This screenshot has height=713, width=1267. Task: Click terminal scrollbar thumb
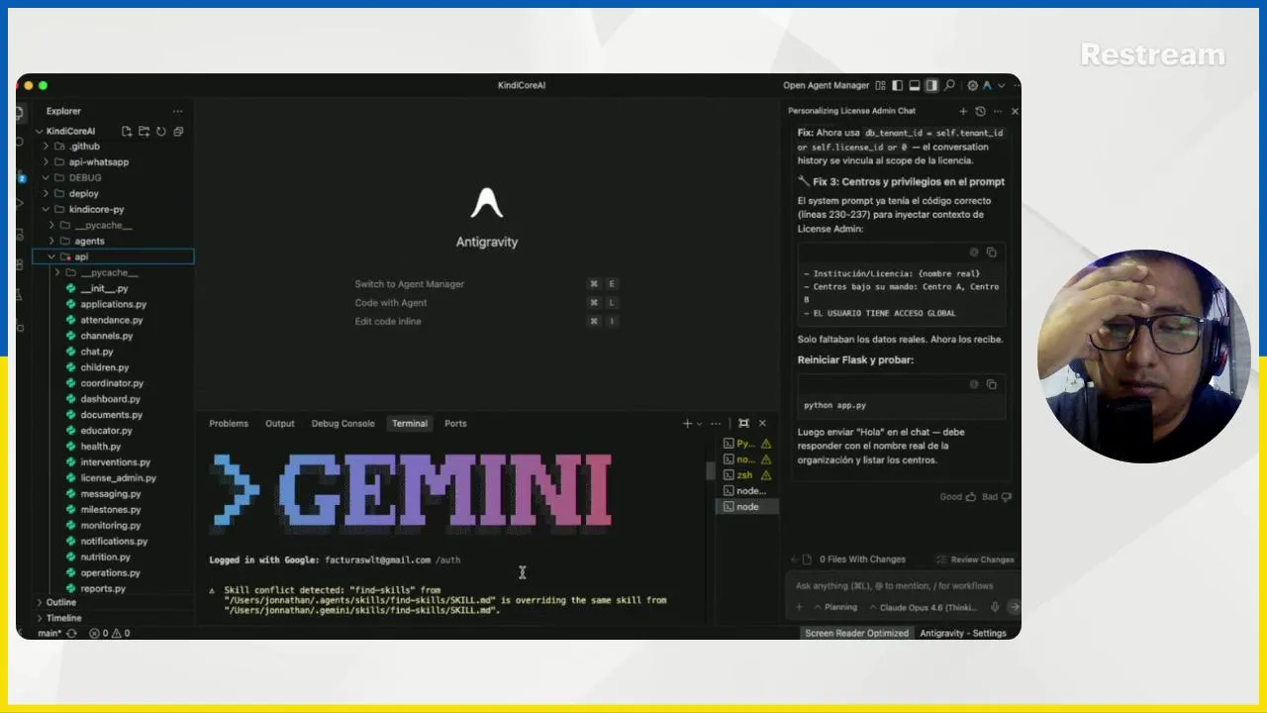710,471
